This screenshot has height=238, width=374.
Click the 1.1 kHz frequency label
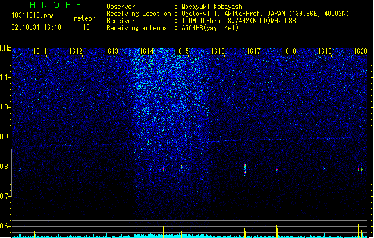(5, 77)
